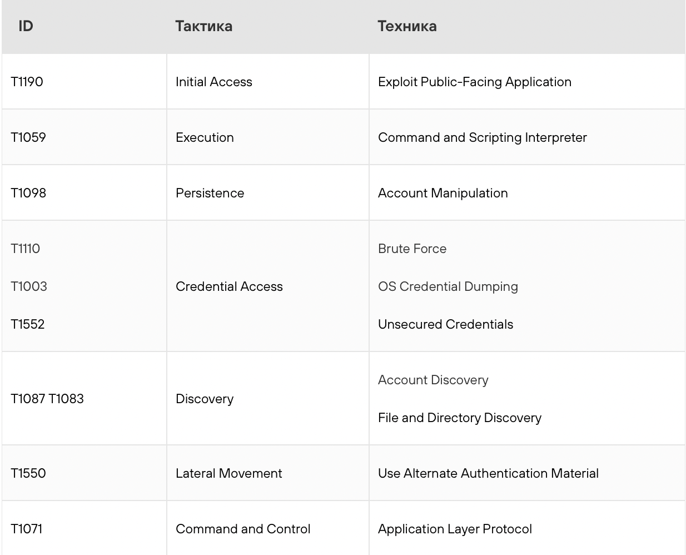Select the Credential Access tactic cell
Screen dimensions: 686x555
coord(229,286)
